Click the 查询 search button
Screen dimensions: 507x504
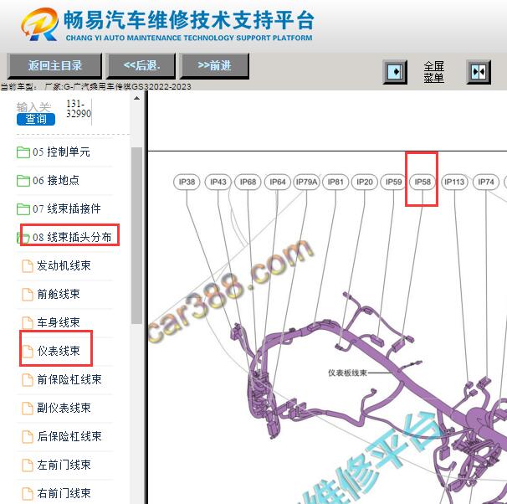click(36, 119)
